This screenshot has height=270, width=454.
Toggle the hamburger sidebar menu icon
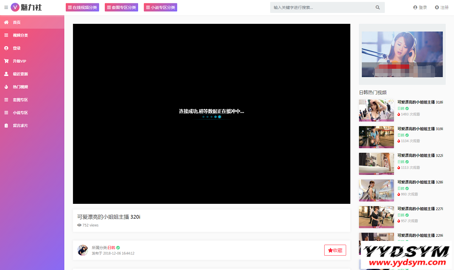pos(6,7)
